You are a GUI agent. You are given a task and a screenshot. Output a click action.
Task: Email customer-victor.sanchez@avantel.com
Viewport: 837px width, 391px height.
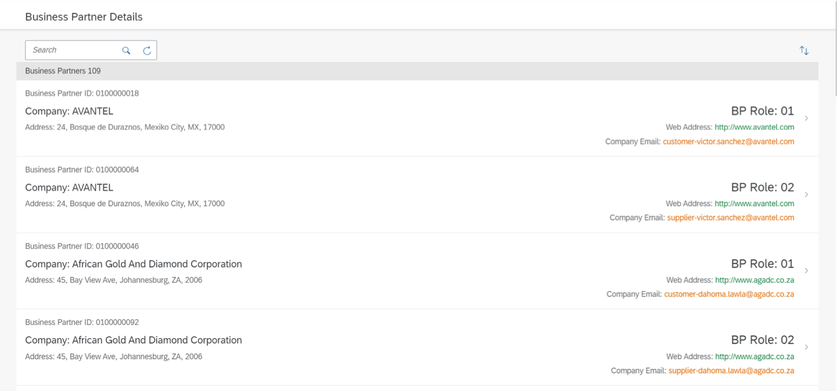(729, 141)
